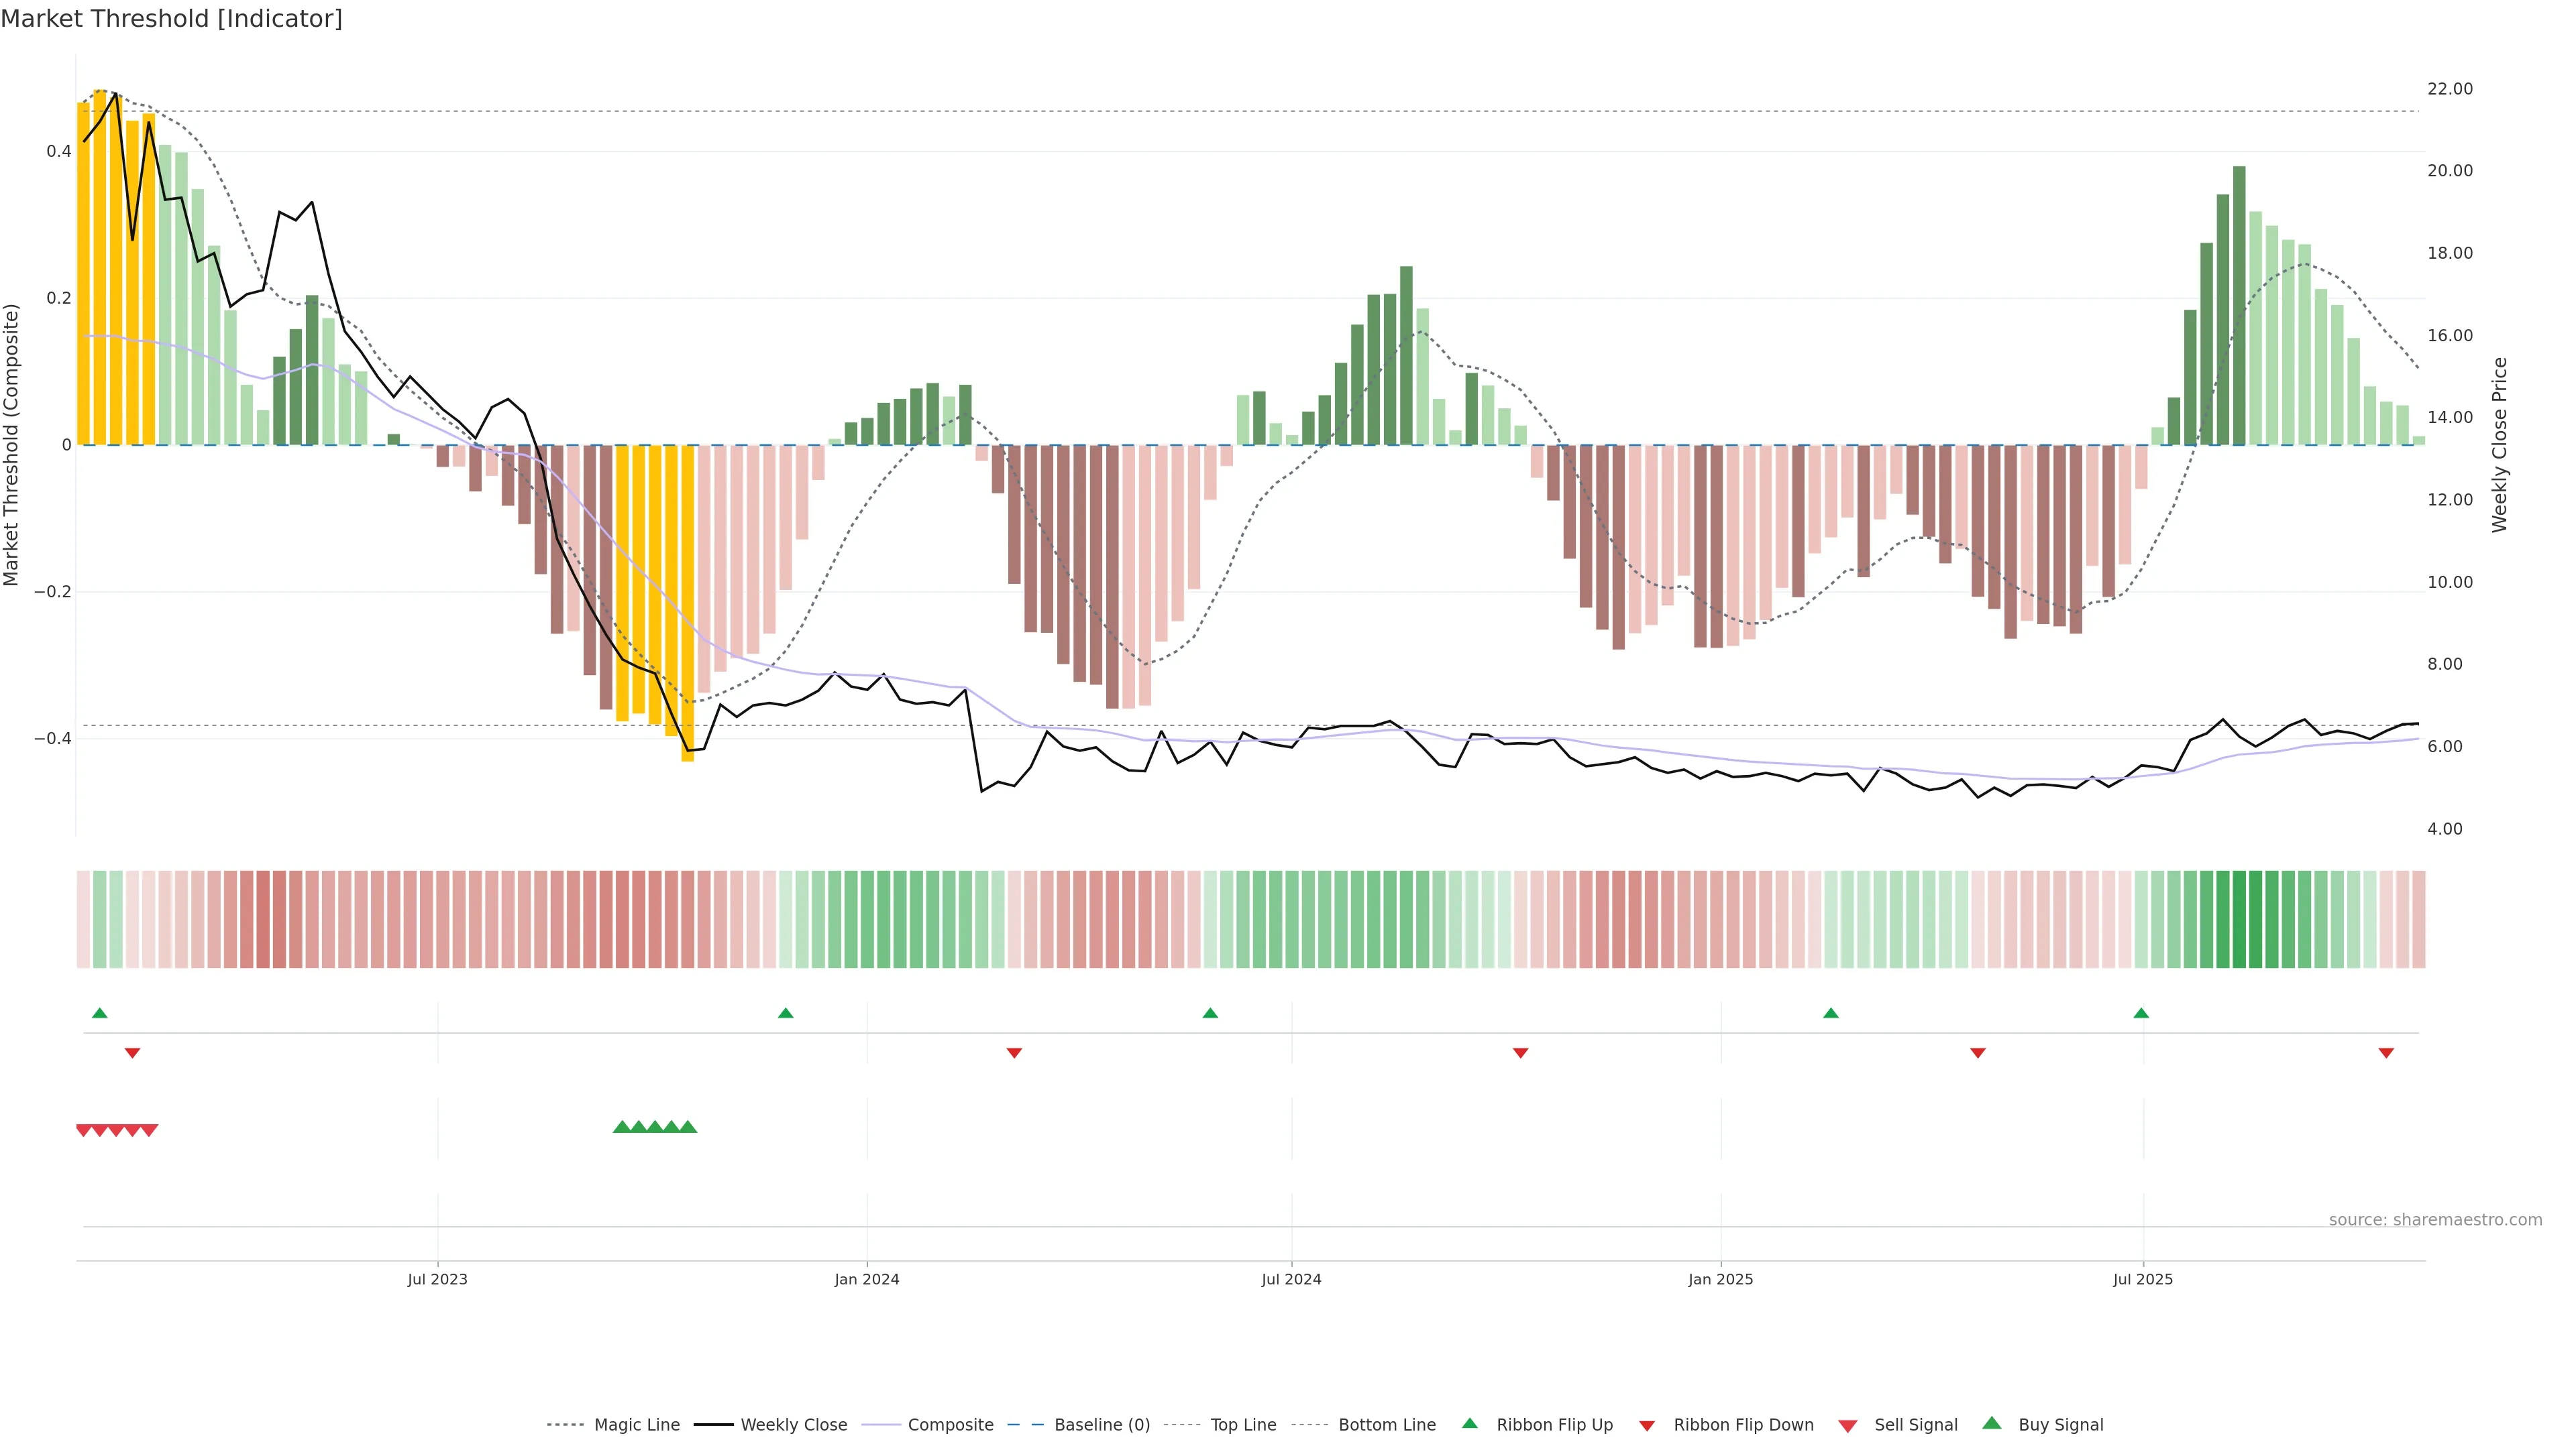Image resolution: width=2576 pixels, height=1448 pixels.
Task: Click the Market Threshold [Indicator] title
Action: pos(171,19)
